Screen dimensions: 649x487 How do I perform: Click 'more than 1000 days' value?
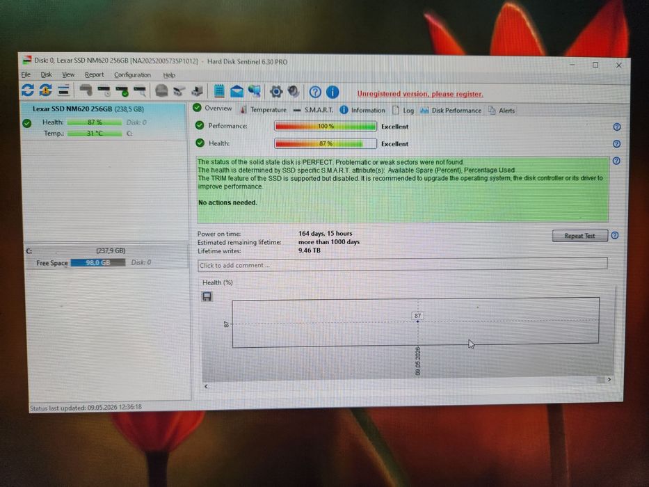point(328,242)
